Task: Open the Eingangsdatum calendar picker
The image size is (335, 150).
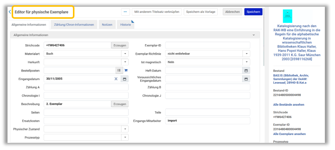Action: click(x=124, y=79)
